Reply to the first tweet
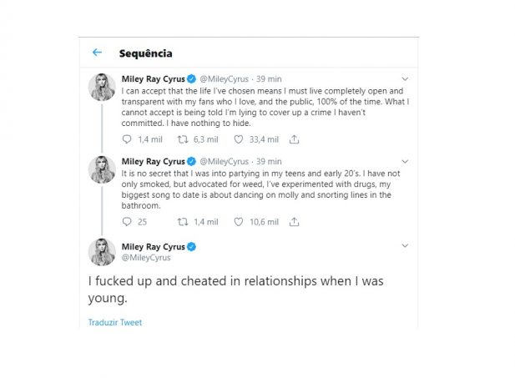 (x=127, y=139)
